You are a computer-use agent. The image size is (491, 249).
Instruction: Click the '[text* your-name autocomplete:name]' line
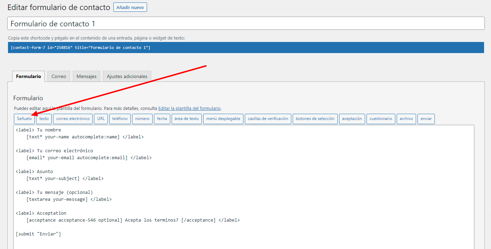(x=85, y=137)
